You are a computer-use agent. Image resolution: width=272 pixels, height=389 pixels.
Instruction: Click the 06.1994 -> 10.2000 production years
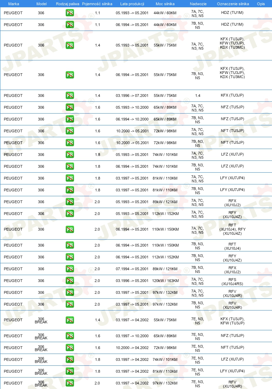pyautogui.click(x=132, y=119)
